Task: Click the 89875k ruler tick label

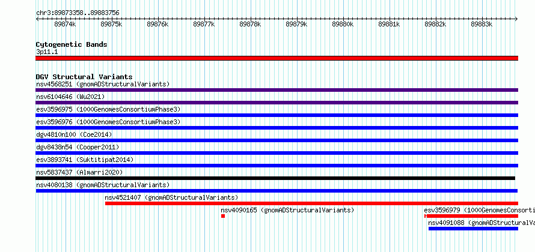Action: click(x=111, y=24)
